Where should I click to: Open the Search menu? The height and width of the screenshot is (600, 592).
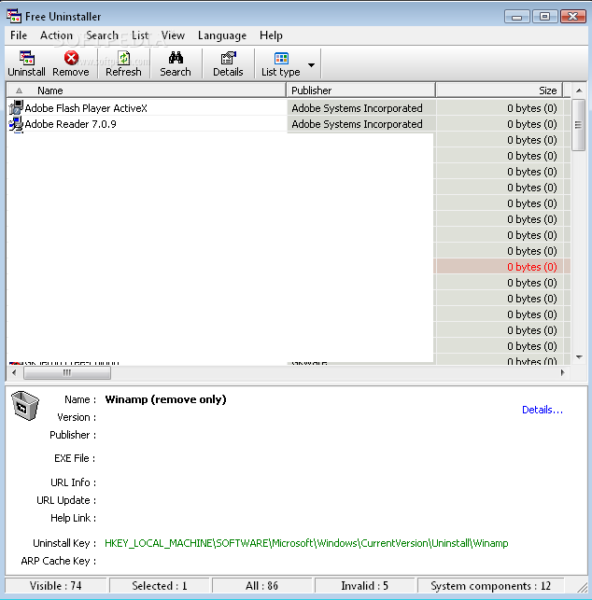(102, 35)
